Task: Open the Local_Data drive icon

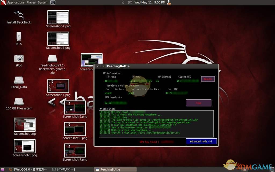Action: point(19,80)
